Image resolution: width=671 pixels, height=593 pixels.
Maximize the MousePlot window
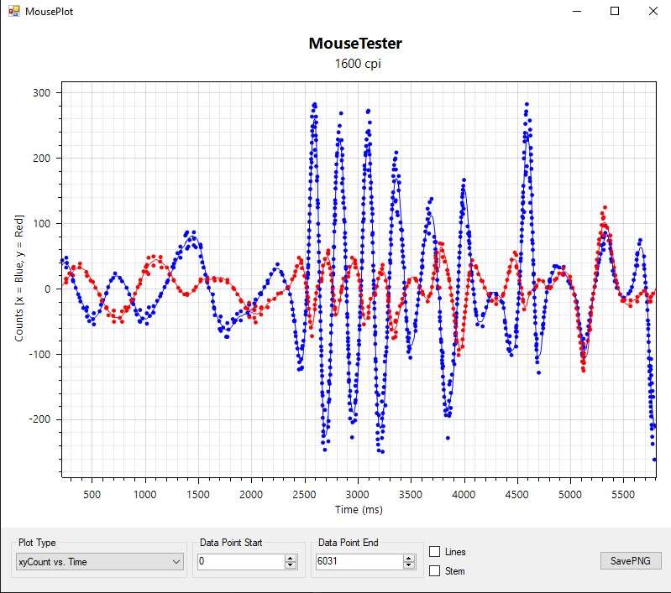(615, 12)
